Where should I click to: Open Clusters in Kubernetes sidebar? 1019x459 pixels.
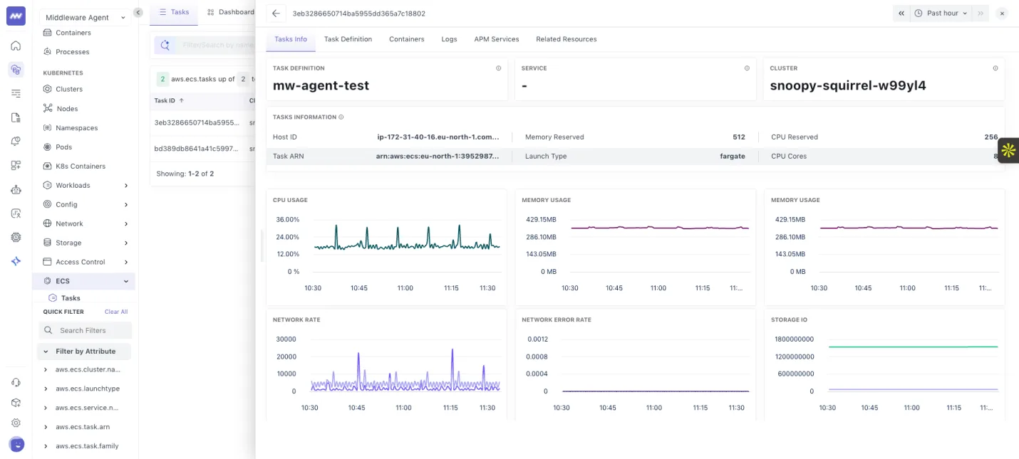click(x=69, y=90)
